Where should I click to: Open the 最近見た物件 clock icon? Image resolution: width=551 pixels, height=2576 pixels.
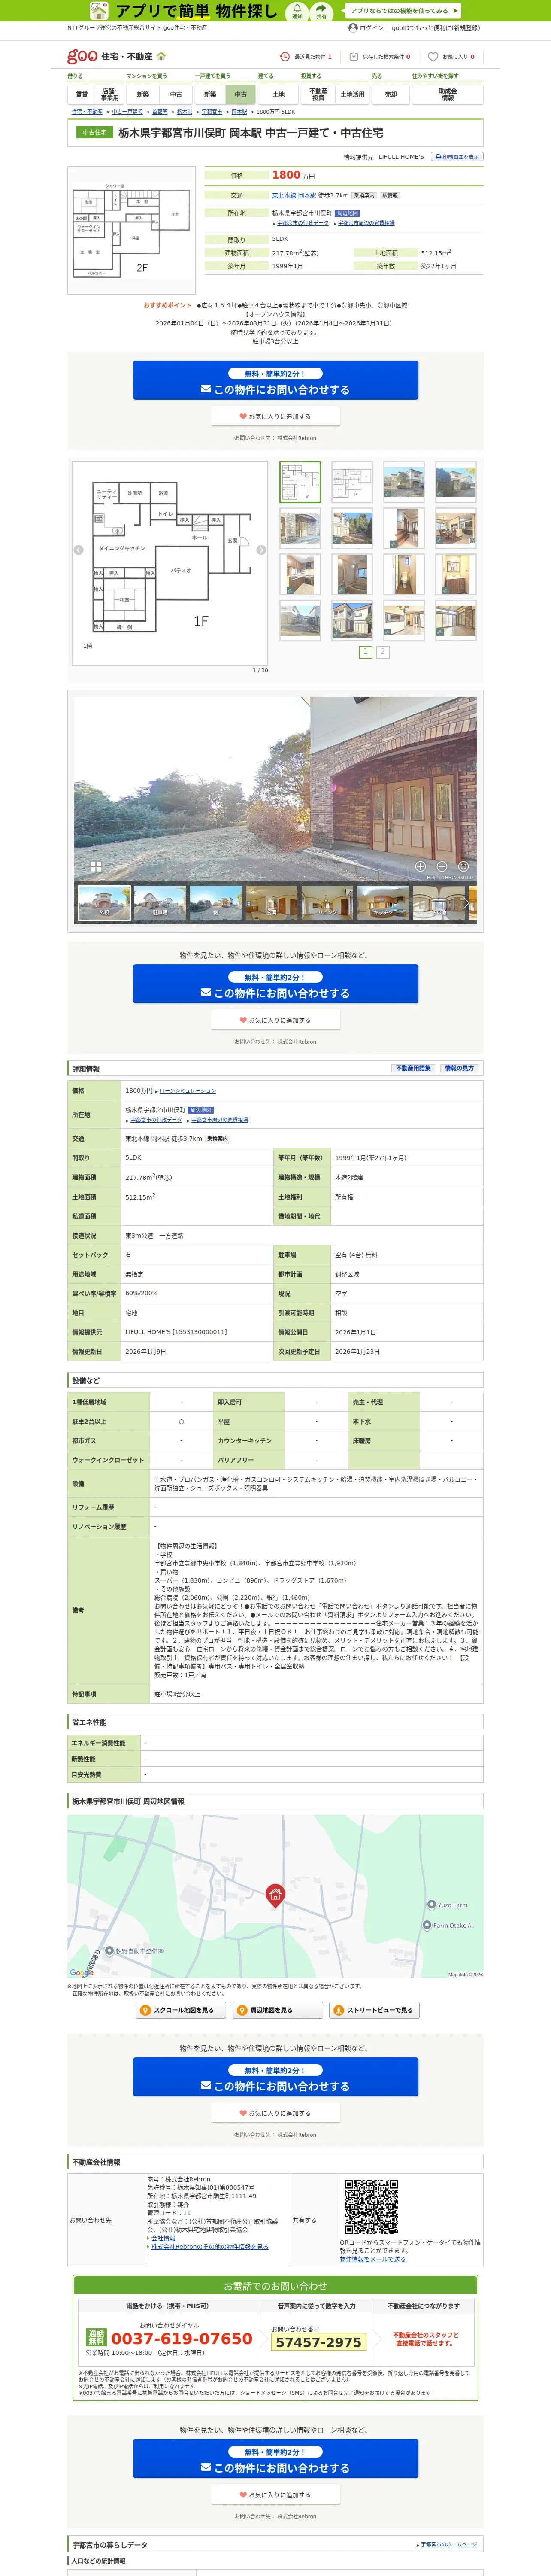[285, 57]
